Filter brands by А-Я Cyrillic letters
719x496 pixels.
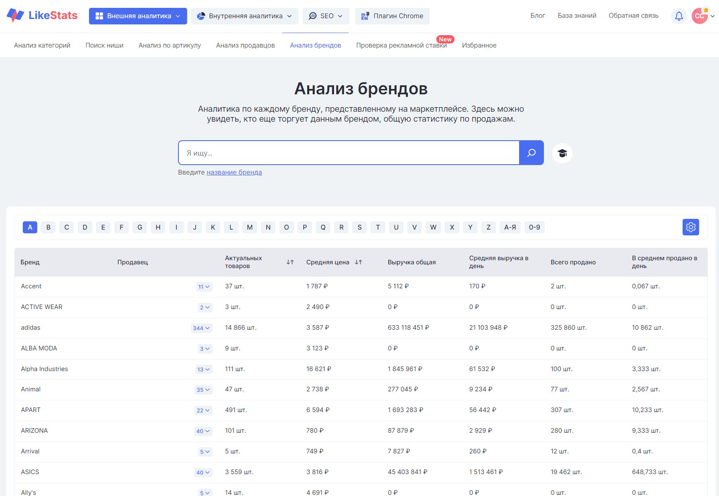510,227
